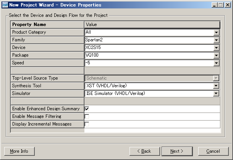233x160 pixels.
Task: Expand the Package dropdown arrow
Action: [216, 55]
